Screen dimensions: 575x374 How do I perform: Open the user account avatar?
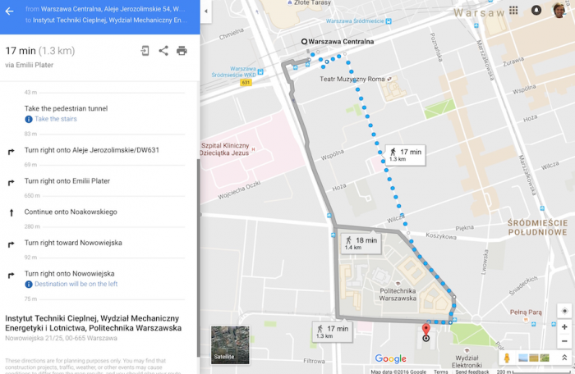(559, 11)
